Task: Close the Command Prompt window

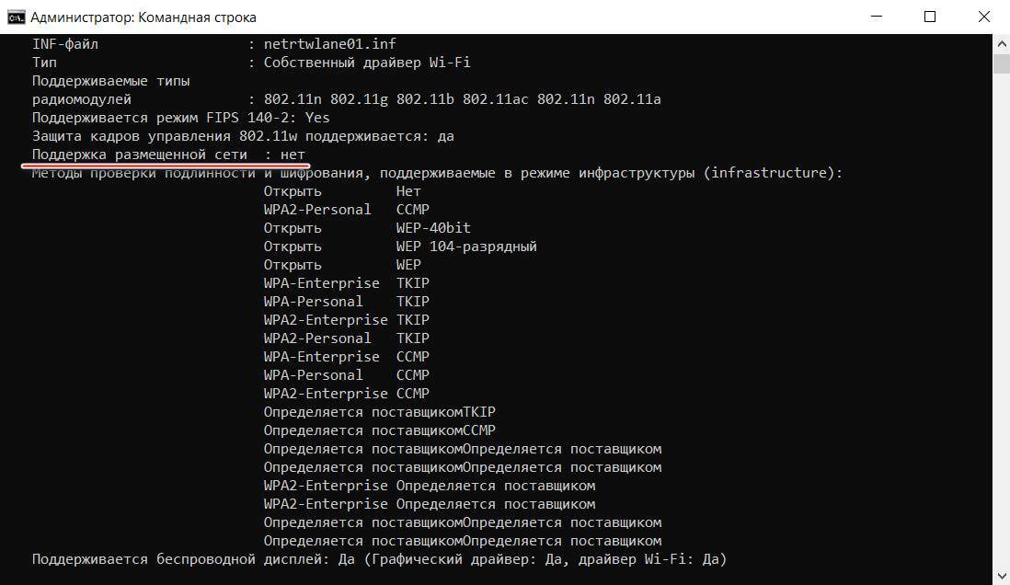Action: coord(981,17)
